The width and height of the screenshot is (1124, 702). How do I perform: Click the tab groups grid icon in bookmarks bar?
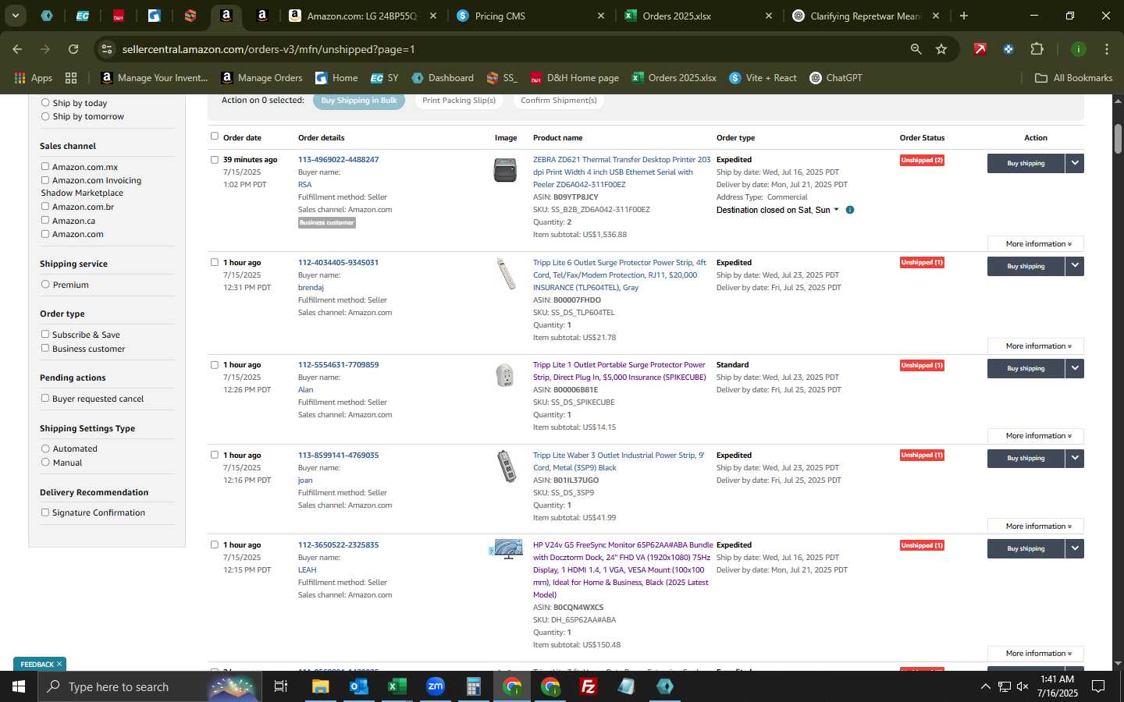click(71, 78)
